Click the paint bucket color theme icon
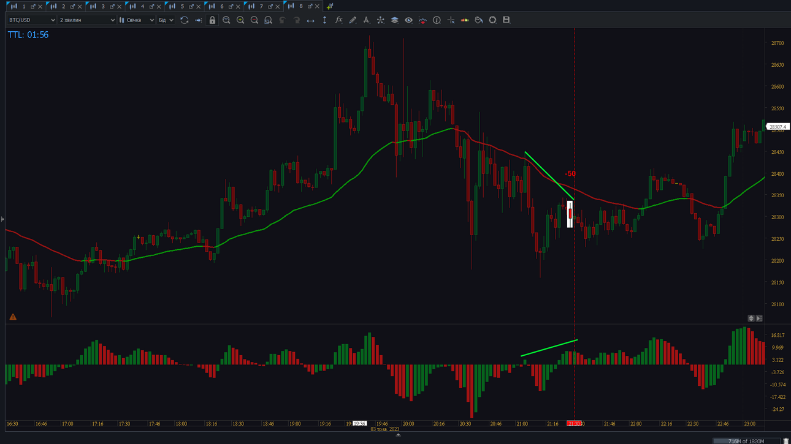This screenshot has width=791, height=444. 479,20
